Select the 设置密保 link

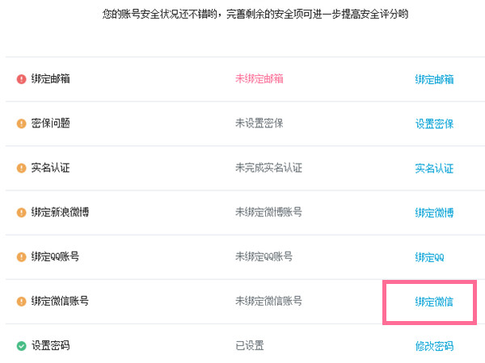(434, 123)
